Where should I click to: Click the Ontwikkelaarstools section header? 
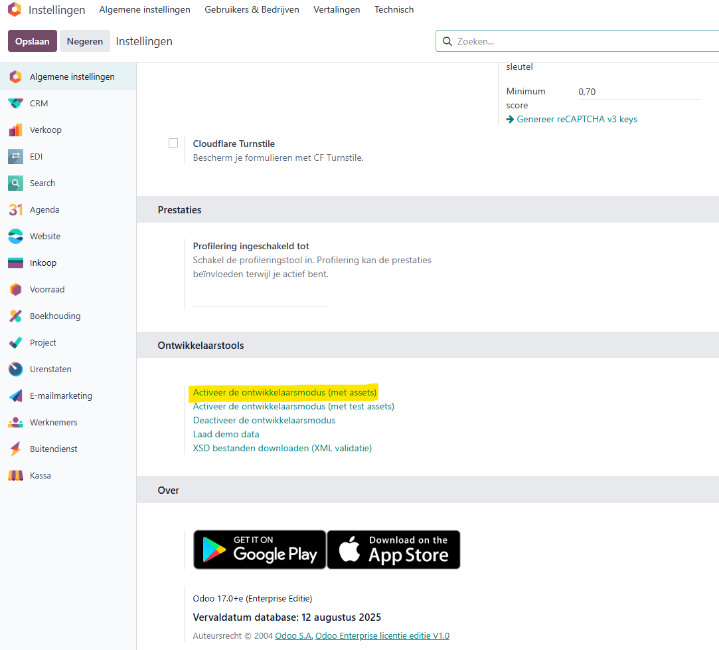[x=201, y=346]
